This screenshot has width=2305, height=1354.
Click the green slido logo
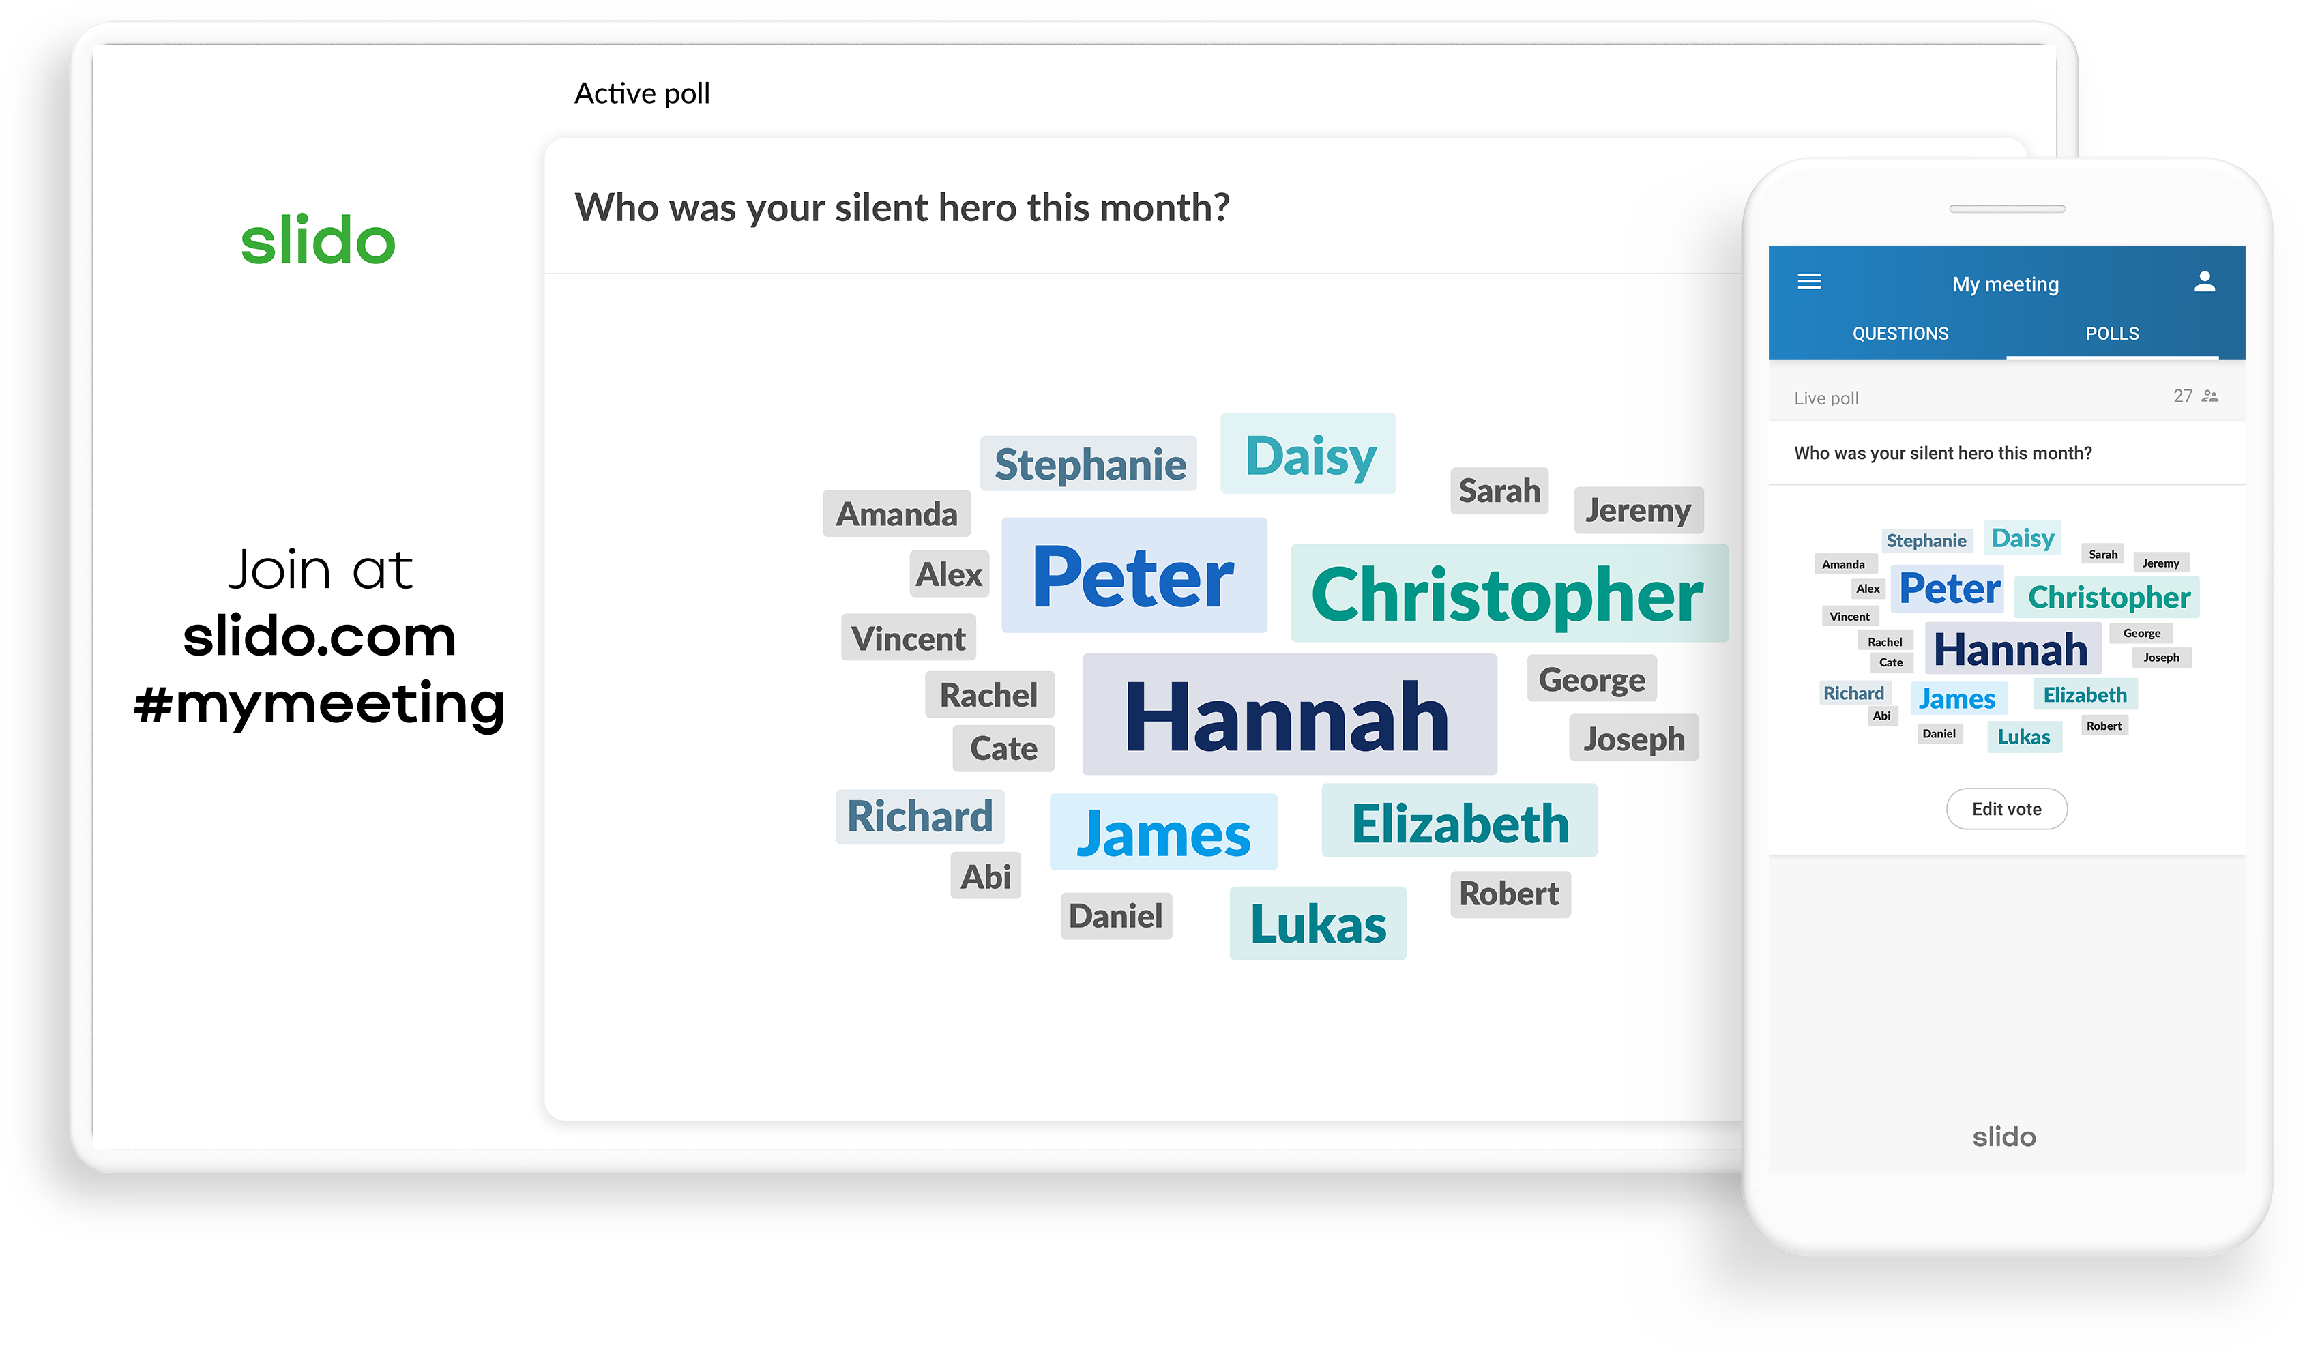point(317,241)
